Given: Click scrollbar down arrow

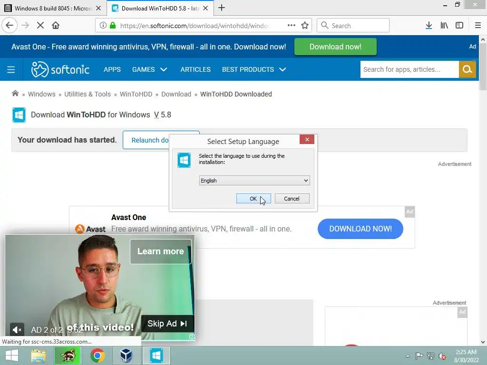Looking at the screenshot, I should (x=483, y=342).
